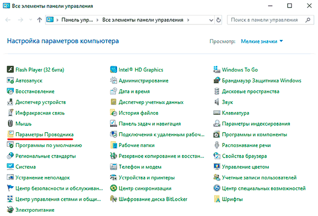Click the Программы по умолчанию icon
The height and width of the screenshot is (216, 318).
tap(10, 145)
